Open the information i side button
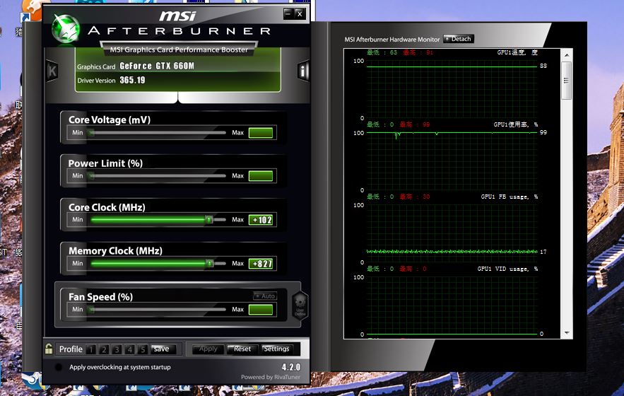This screenshot has width=624, height=396. point(303,71)
